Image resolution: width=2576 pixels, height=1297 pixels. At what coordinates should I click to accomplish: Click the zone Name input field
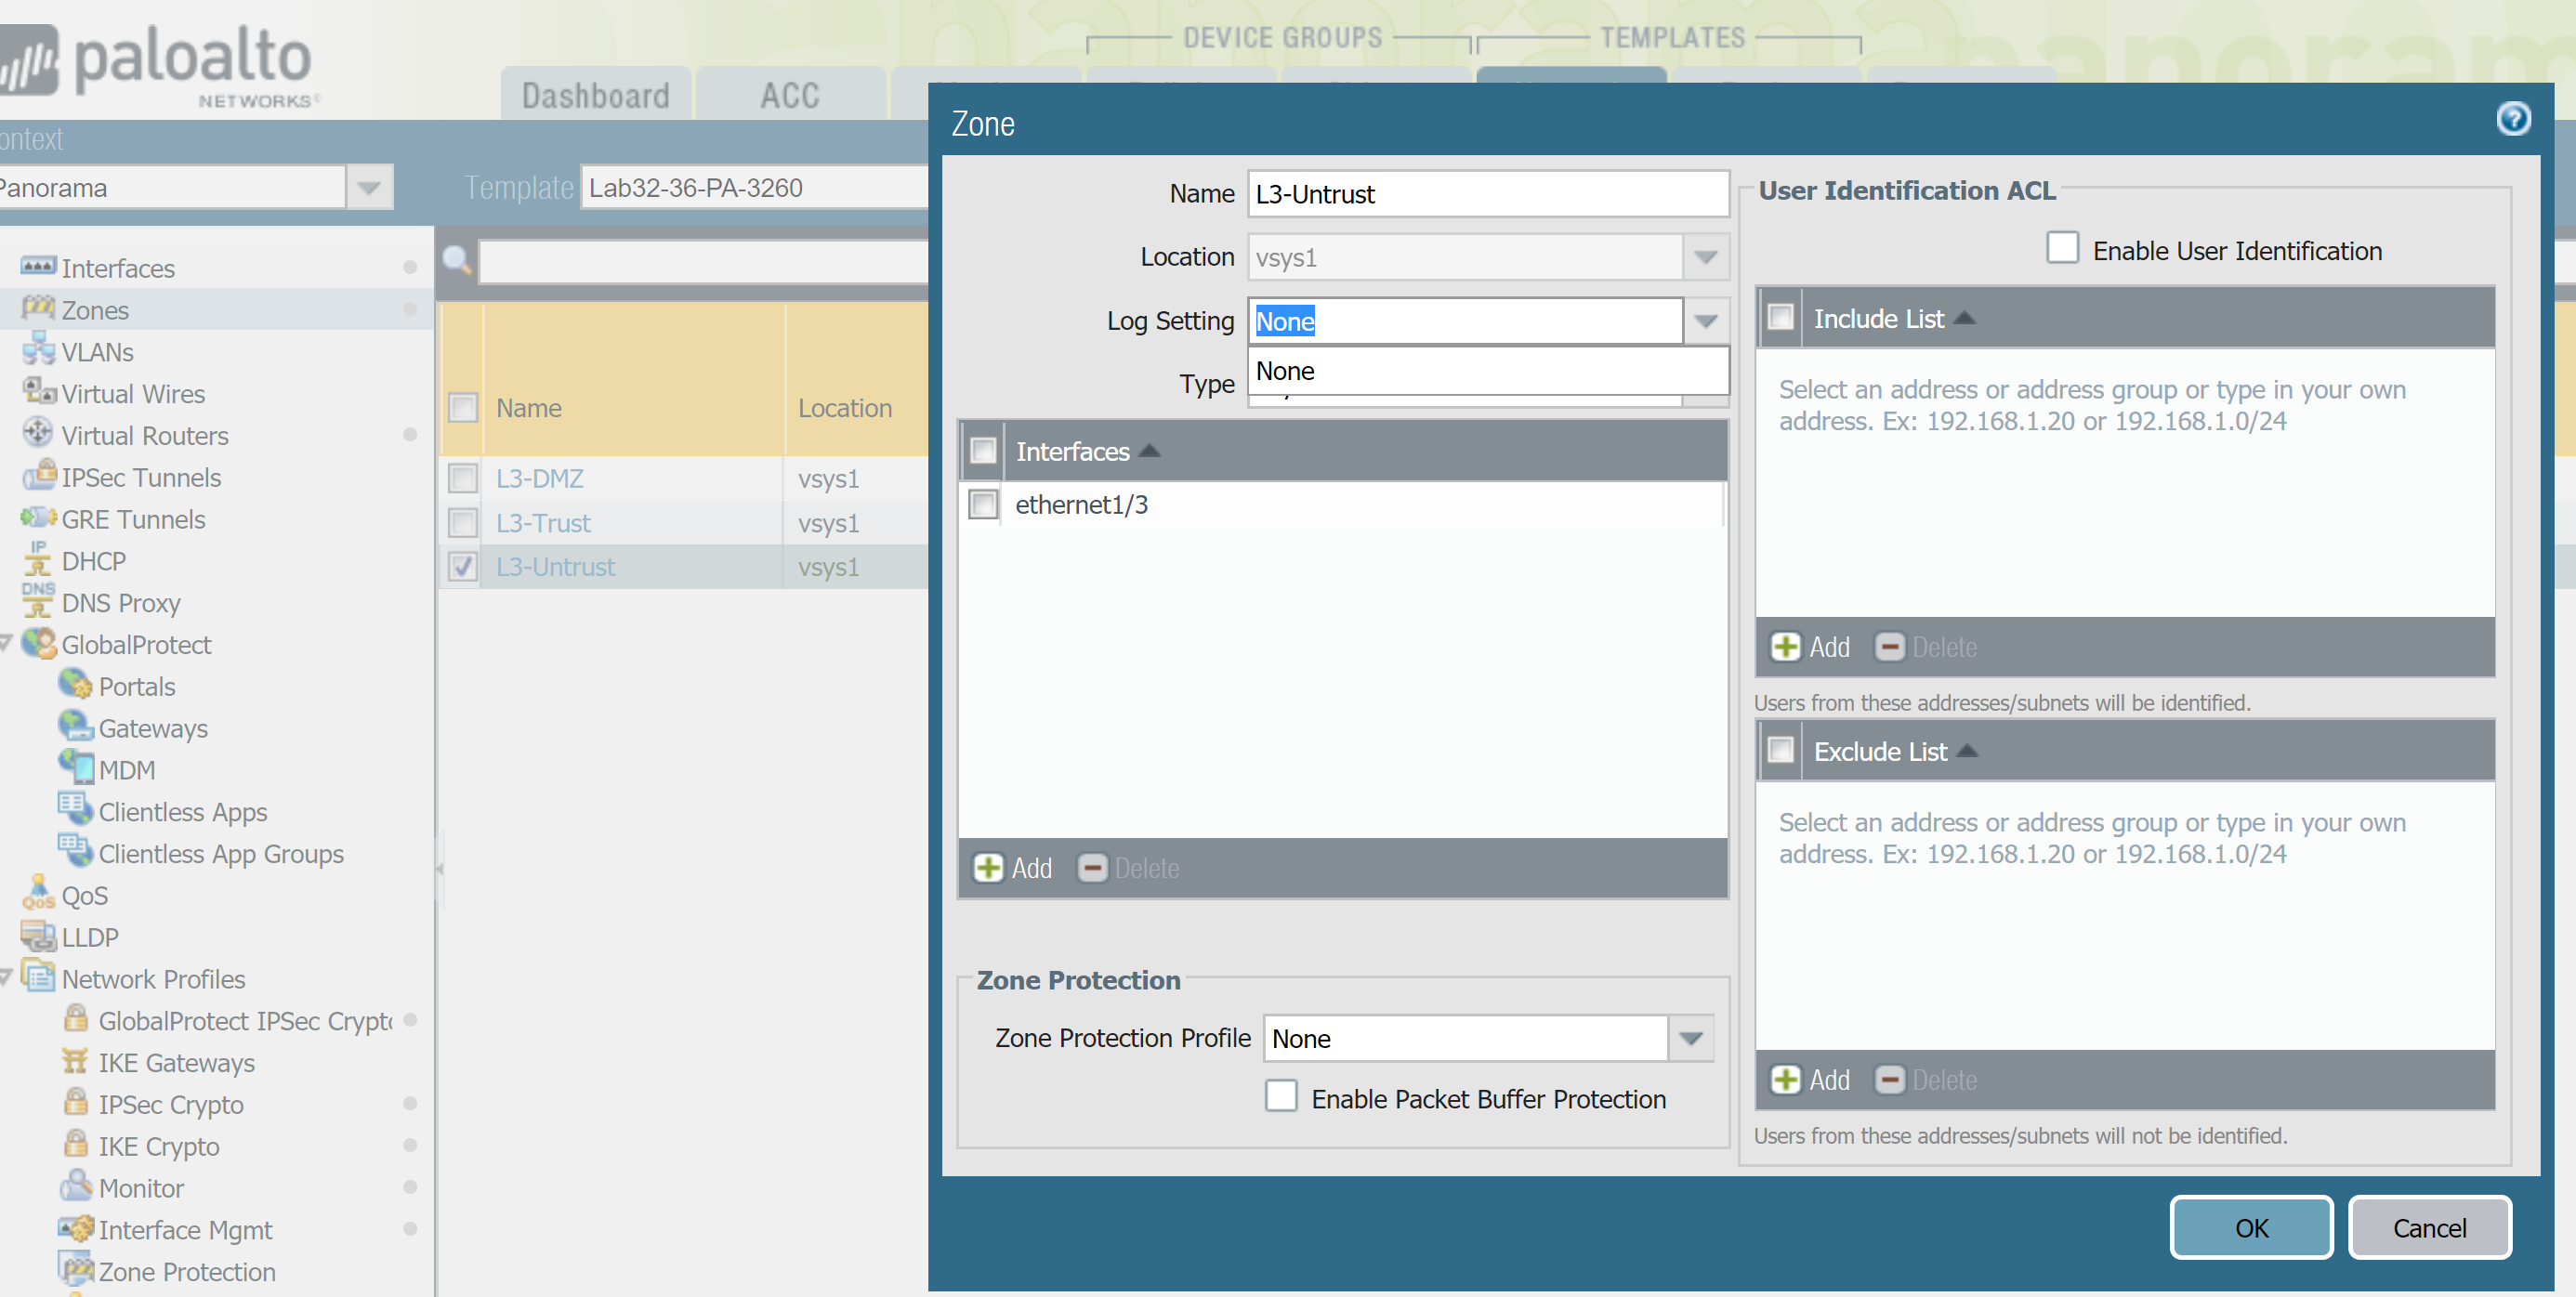(x=1487, y=194)
